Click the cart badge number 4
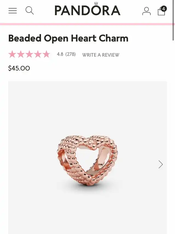This screenshot has width=175, height=234. coord(164,9)
